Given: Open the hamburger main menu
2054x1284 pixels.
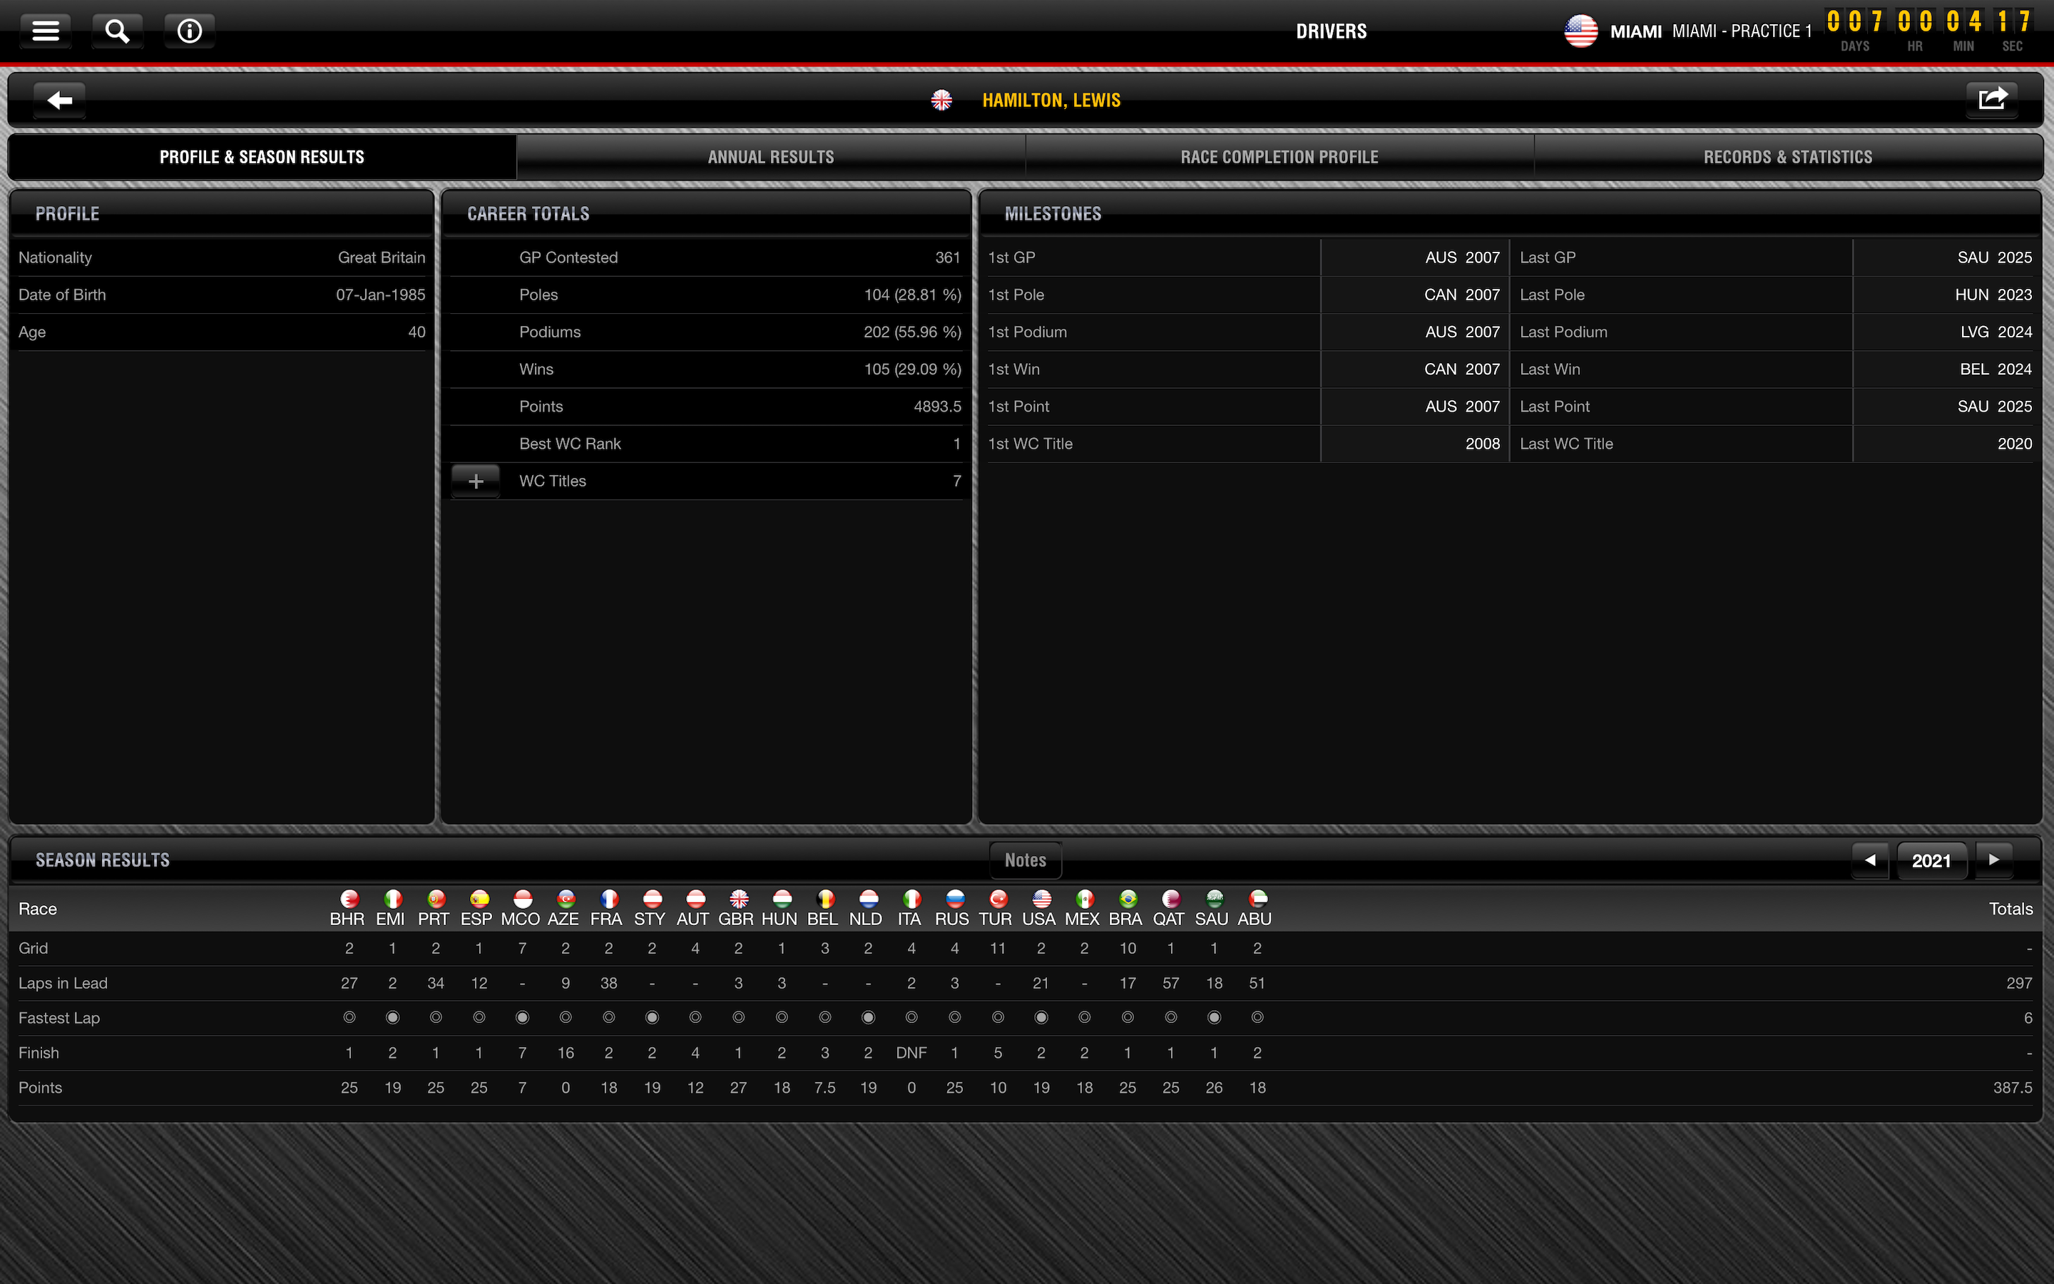Looking at the screenshot, I should pyautogui.click(x=46, y=31).
